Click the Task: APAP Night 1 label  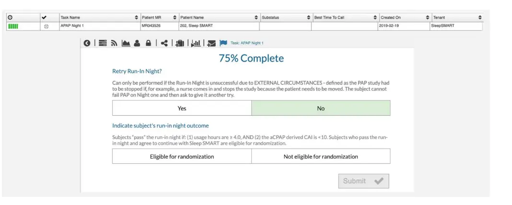[x=247, y=43]
